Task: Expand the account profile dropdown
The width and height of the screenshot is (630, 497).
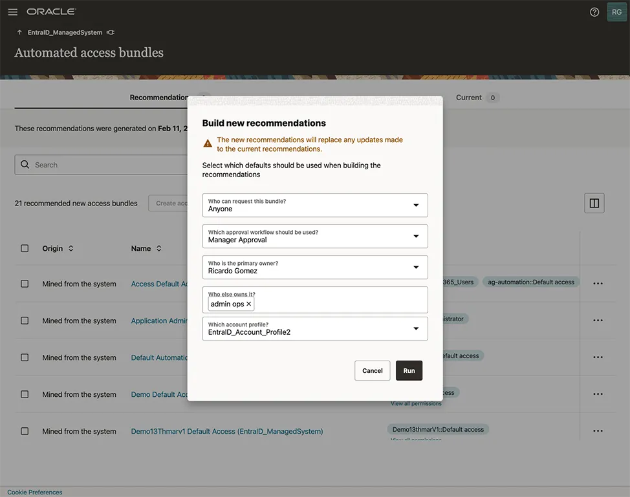Action: click(416, 329)
